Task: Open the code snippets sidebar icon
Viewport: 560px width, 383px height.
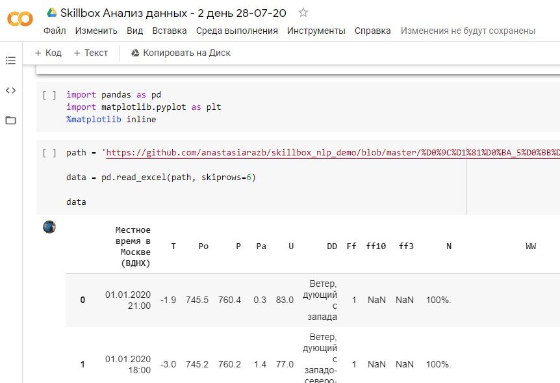Action: pyautogui.click(x=10, y=90)
